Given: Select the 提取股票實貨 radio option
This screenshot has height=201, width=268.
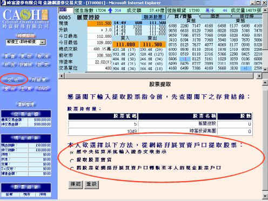Looking at the screenshot, I should click(72, 161).
